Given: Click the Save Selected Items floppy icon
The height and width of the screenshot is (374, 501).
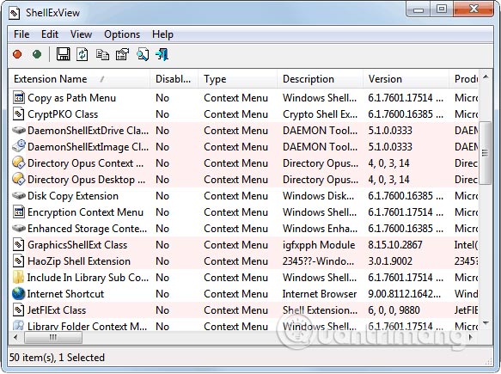Looking at the screenshot, I should coord(64,54).
